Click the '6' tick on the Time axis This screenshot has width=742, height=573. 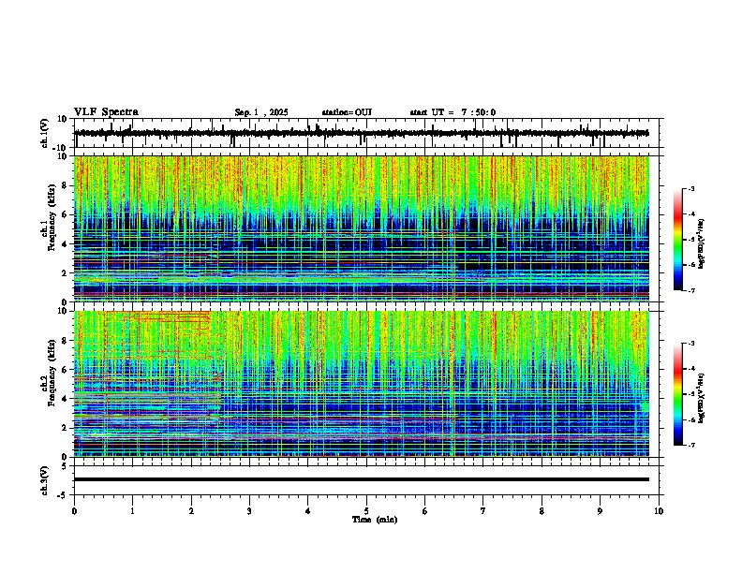pyautogui.click(x=425, y=511)
